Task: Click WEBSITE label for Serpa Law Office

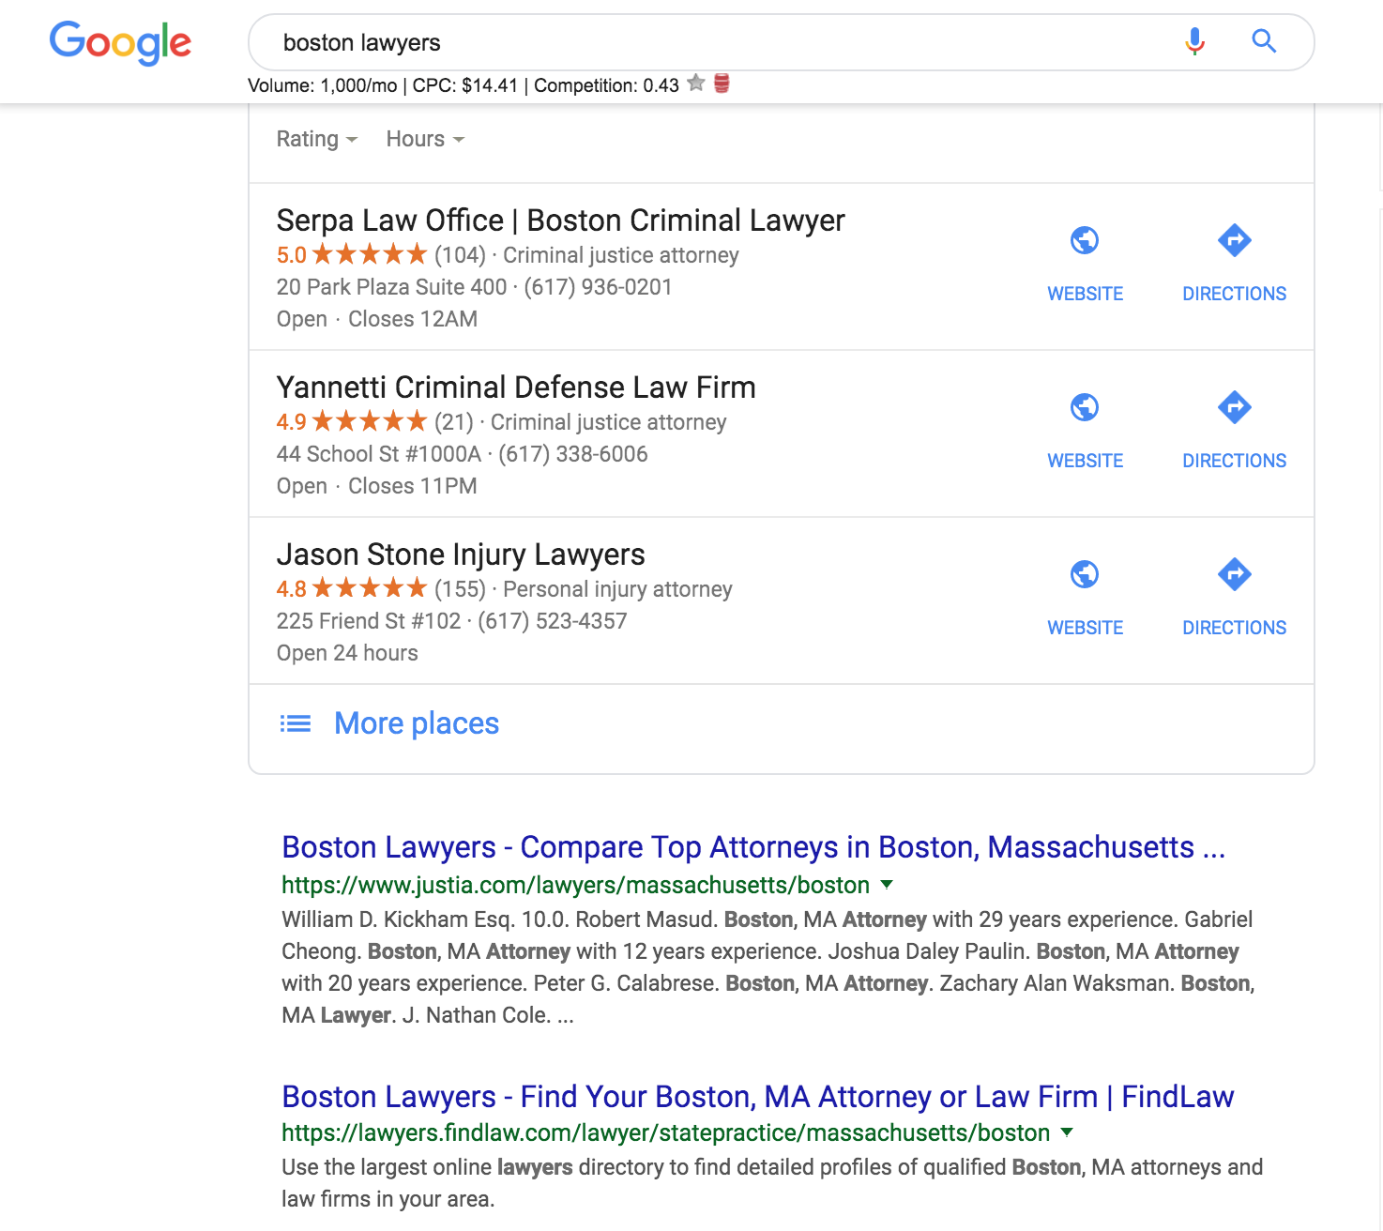Action: (1085, 294)
